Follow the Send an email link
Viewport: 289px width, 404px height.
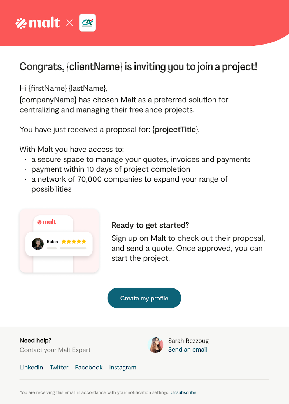point(187,350)
